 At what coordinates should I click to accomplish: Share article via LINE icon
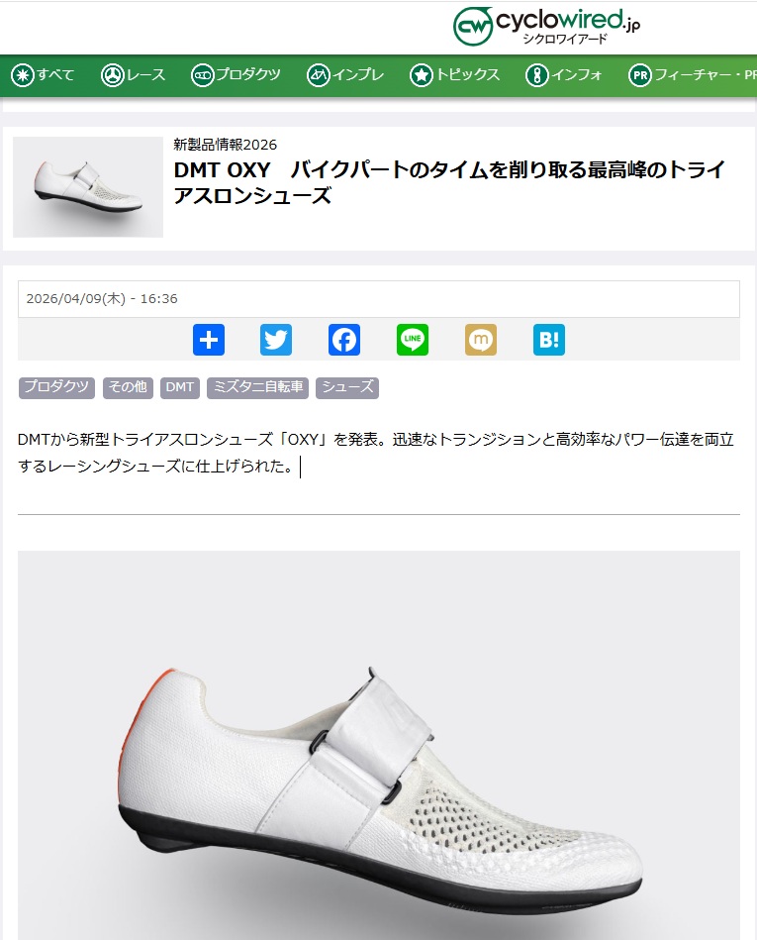tap(413, 340)
